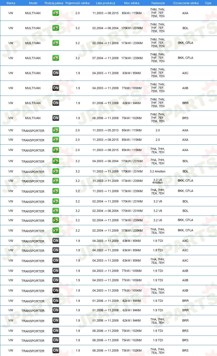217x356 pixels.
Task: Click AXC engine code in Multivan row
Action: coord(185,73)
